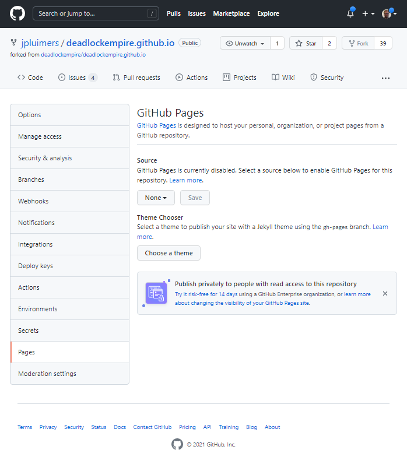Open the Security tab
Viewport: 407px width, 450px height.
pyautogui.click(x=327, y=78)
